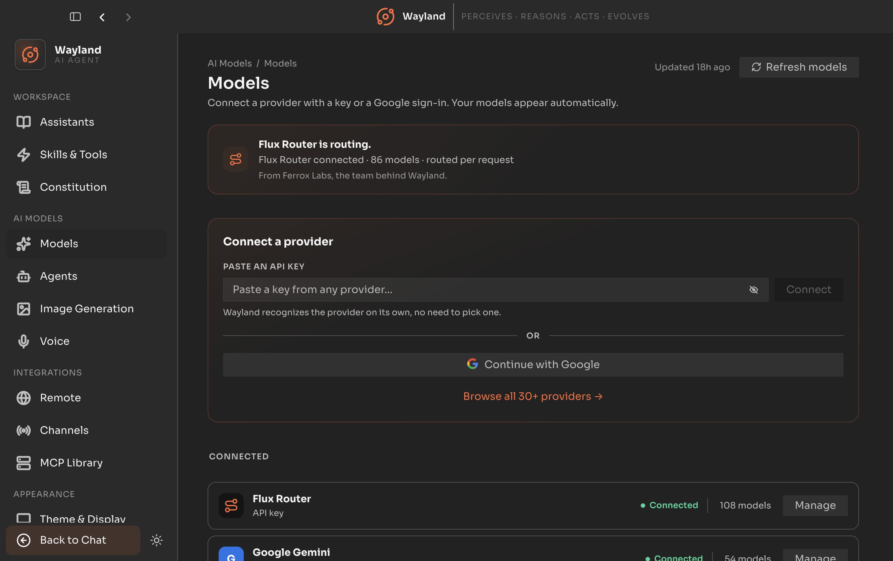Click the Remote globe icon

[x=23, y=398]
